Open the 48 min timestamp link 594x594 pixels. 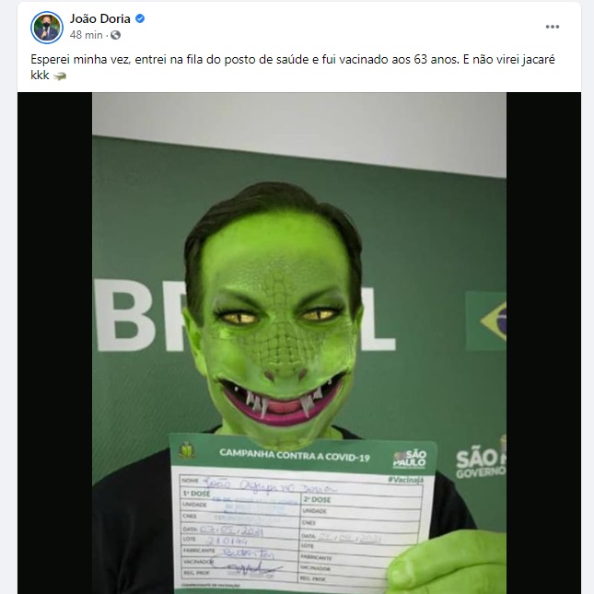click(x=86, y=35)
